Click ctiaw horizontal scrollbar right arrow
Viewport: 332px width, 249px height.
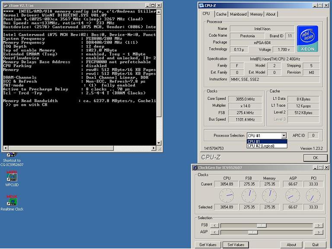pos(154,148)
